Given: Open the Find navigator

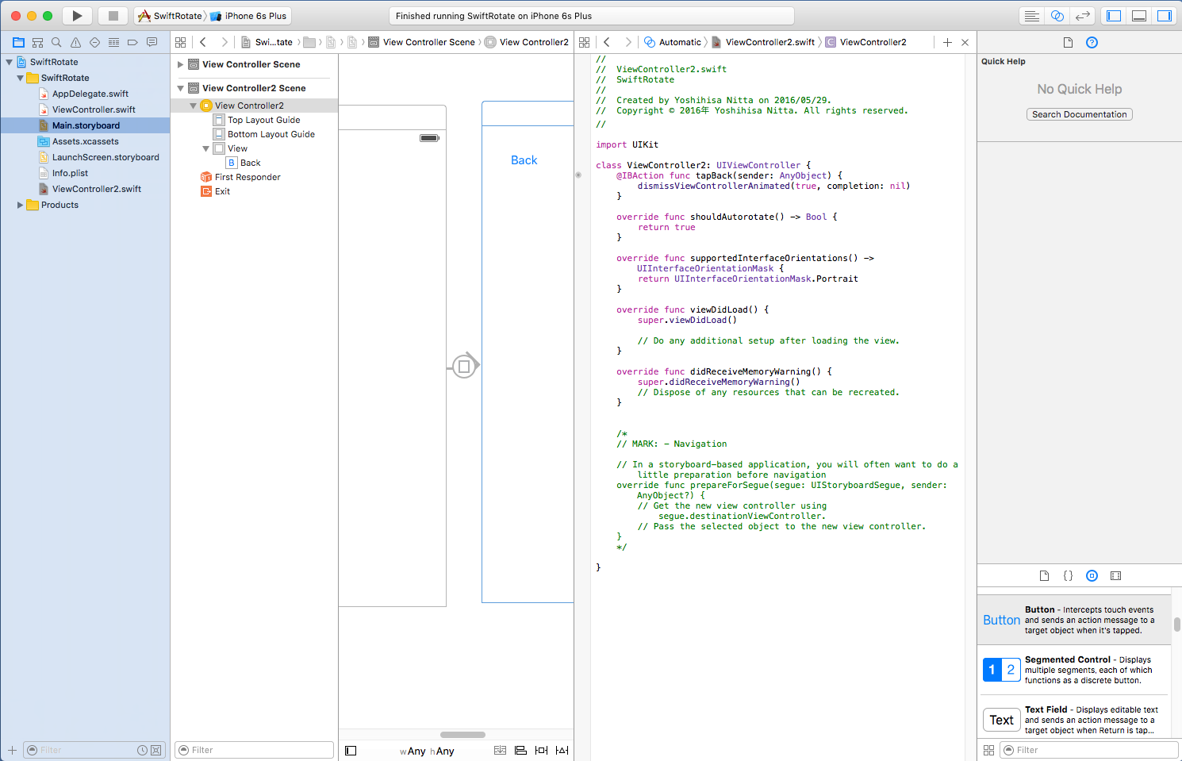Looking at the screenshot, I should pos(56,43).
